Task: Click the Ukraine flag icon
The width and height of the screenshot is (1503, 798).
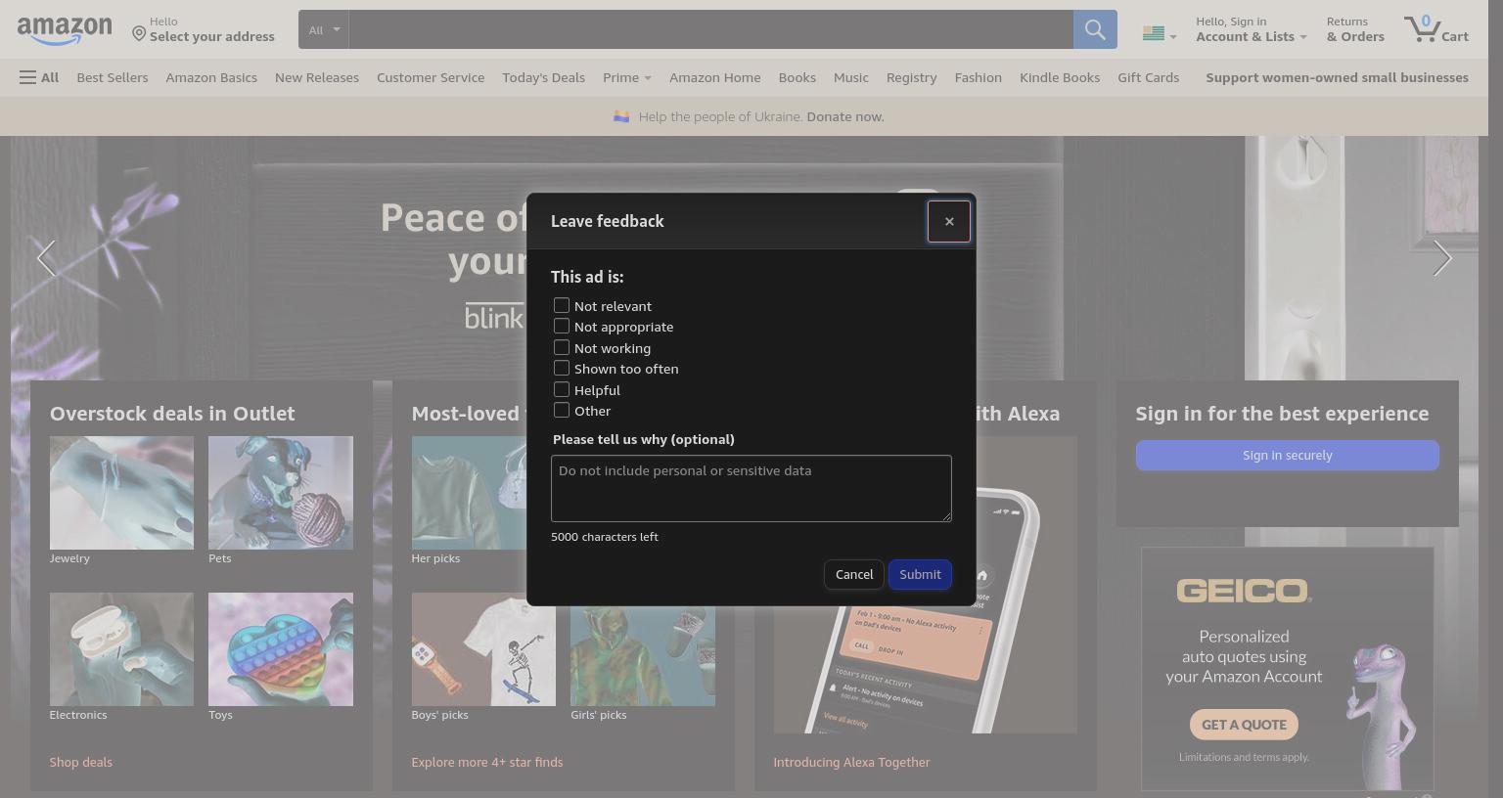Action: click(621, 116)
